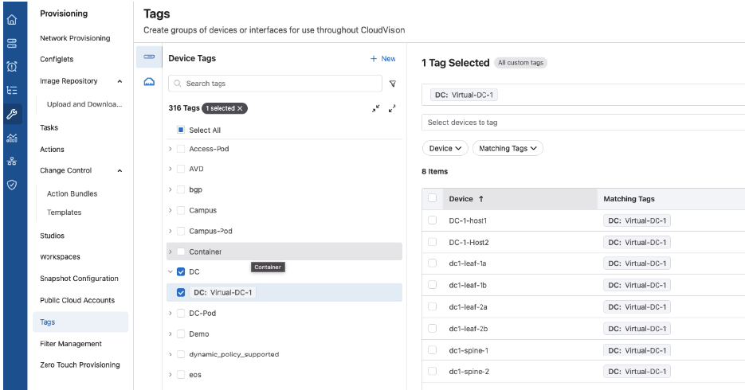Check the Container tag checkbox

point(181,252)
